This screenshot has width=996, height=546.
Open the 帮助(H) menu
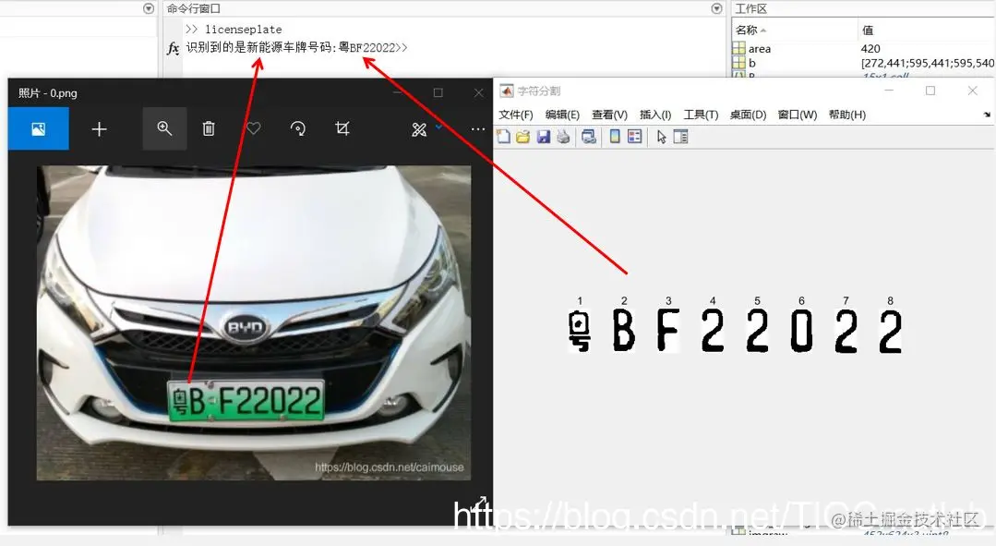pos(847,115)
